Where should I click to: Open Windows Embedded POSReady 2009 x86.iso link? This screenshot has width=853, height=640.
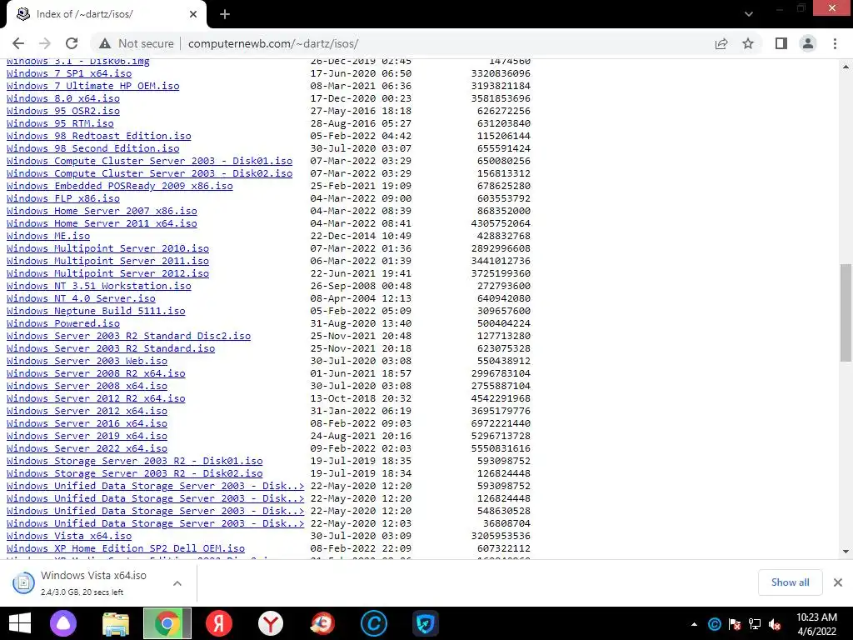(x=120, y=186)
